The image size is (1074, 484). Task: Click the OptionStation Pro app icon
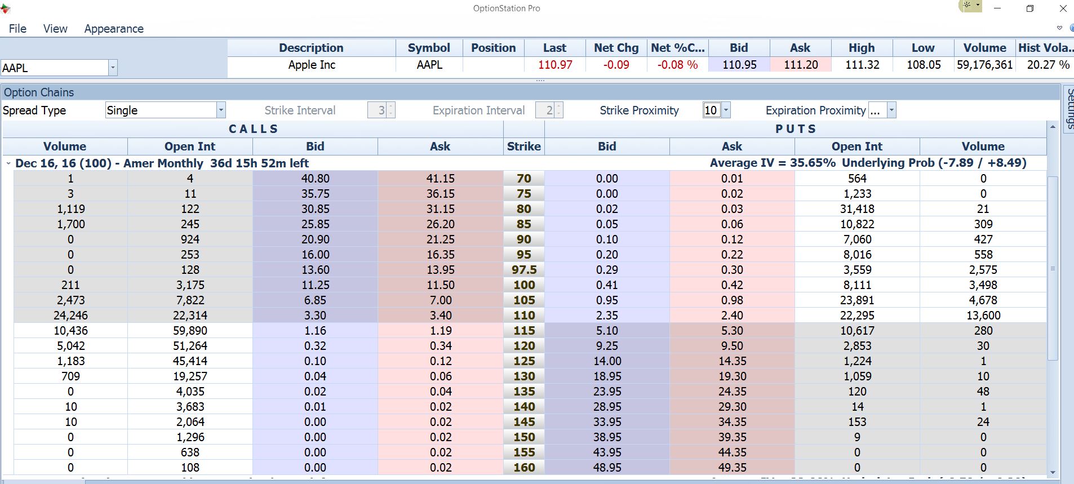[x=6, y=8]
